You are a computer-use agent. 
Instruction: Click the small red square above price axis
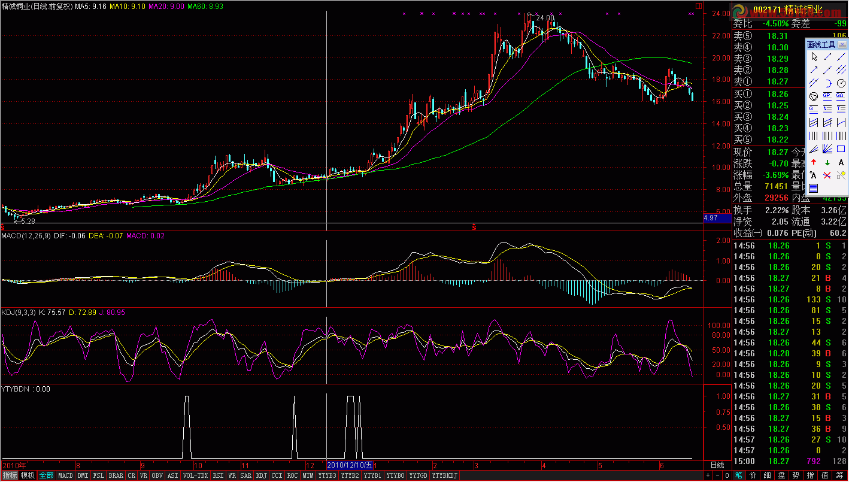point(698,5)
